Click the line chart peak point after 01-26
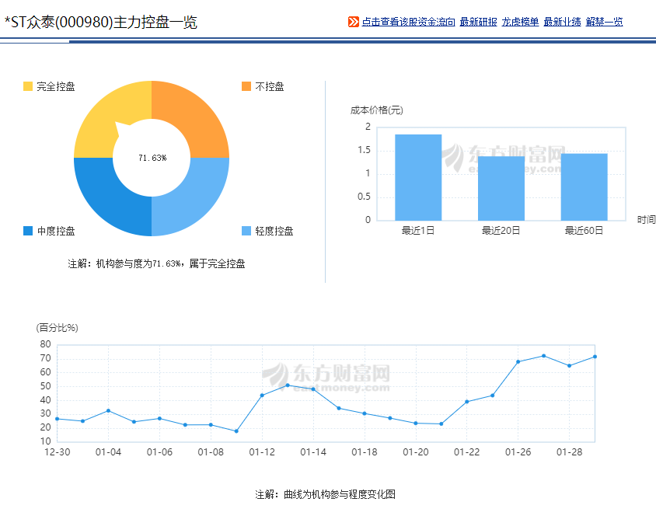 543,356
